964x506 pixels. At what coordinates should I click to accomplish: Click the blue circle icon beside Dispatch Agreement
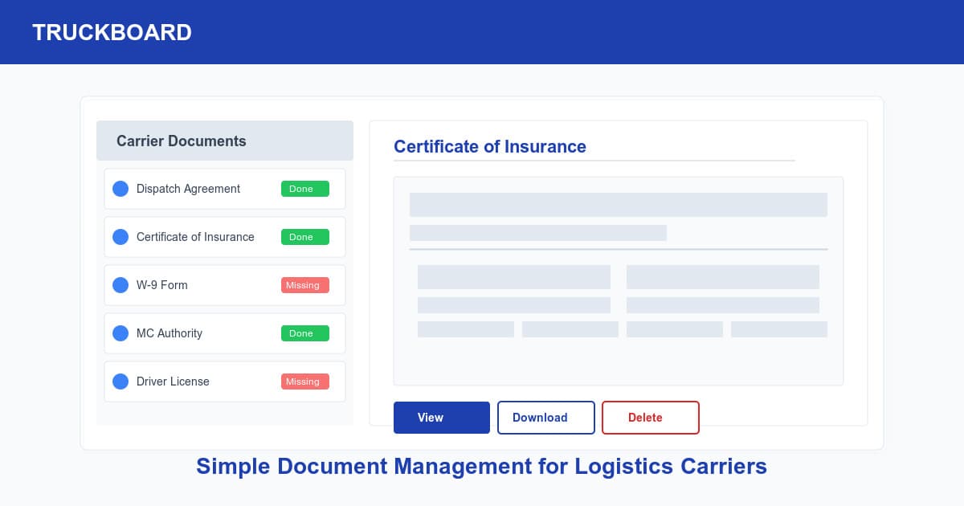pos(120,189)
